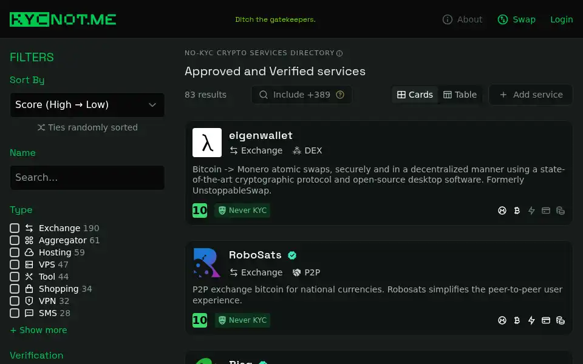Click the magnifier icon in Include +389
The image size is (583, 364).
click(263, 95)
